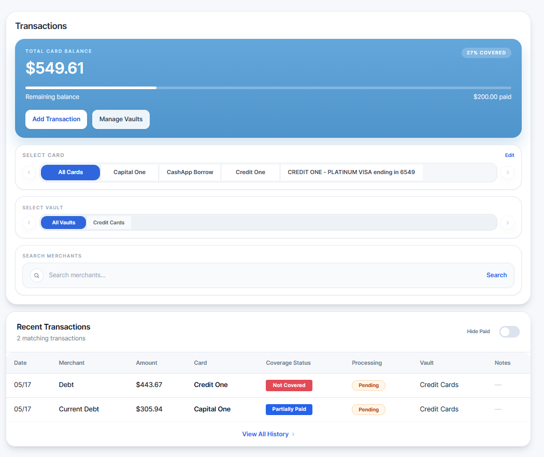
Task: Select the Capital One card tab
Action: click(130, 173)
